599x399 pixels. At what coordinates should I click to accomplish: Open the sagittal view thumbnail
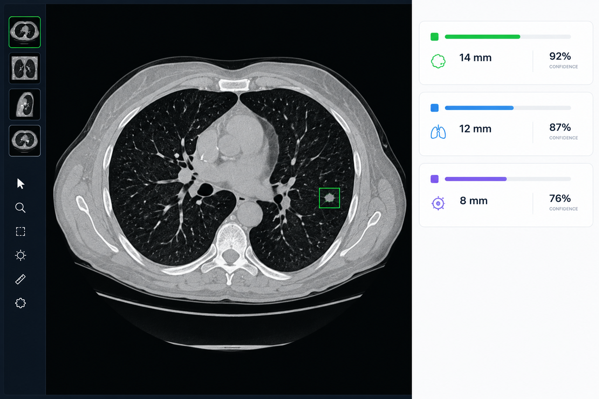tap(25, 104)
